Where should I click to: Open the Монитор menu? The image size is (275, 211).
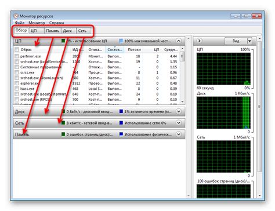[x=37, y=23]
